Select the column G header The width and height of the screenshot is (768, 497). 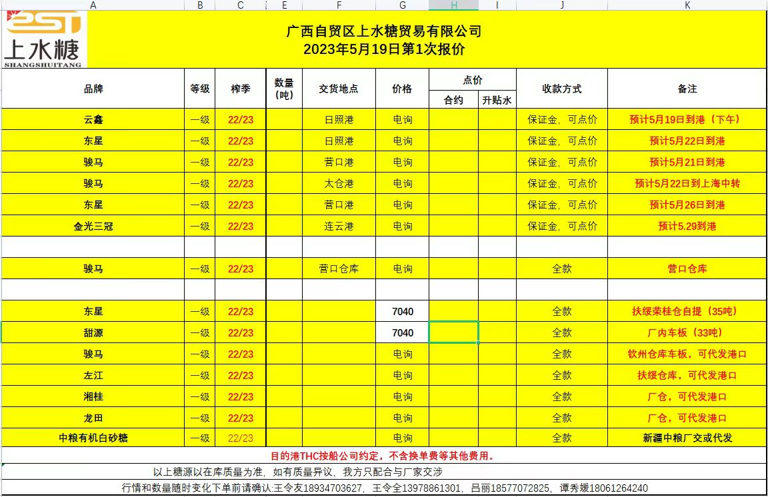(x=402, y=5)
